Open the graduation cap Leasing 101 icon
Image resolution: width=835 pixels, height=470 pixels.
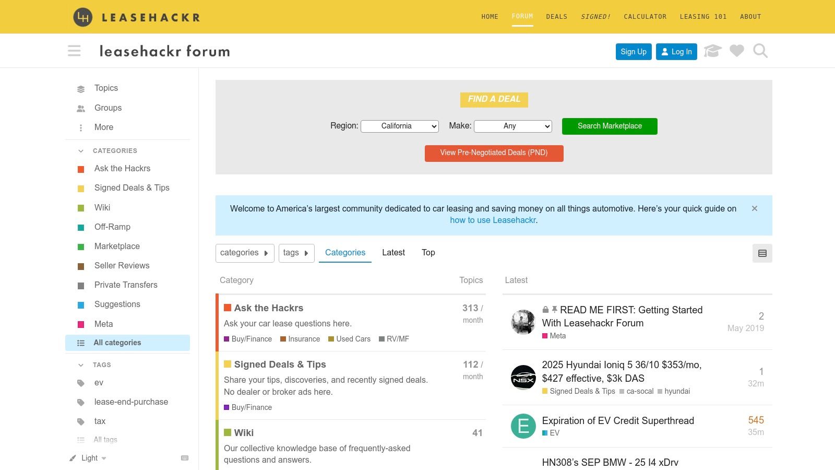click(x=712, y=51)
